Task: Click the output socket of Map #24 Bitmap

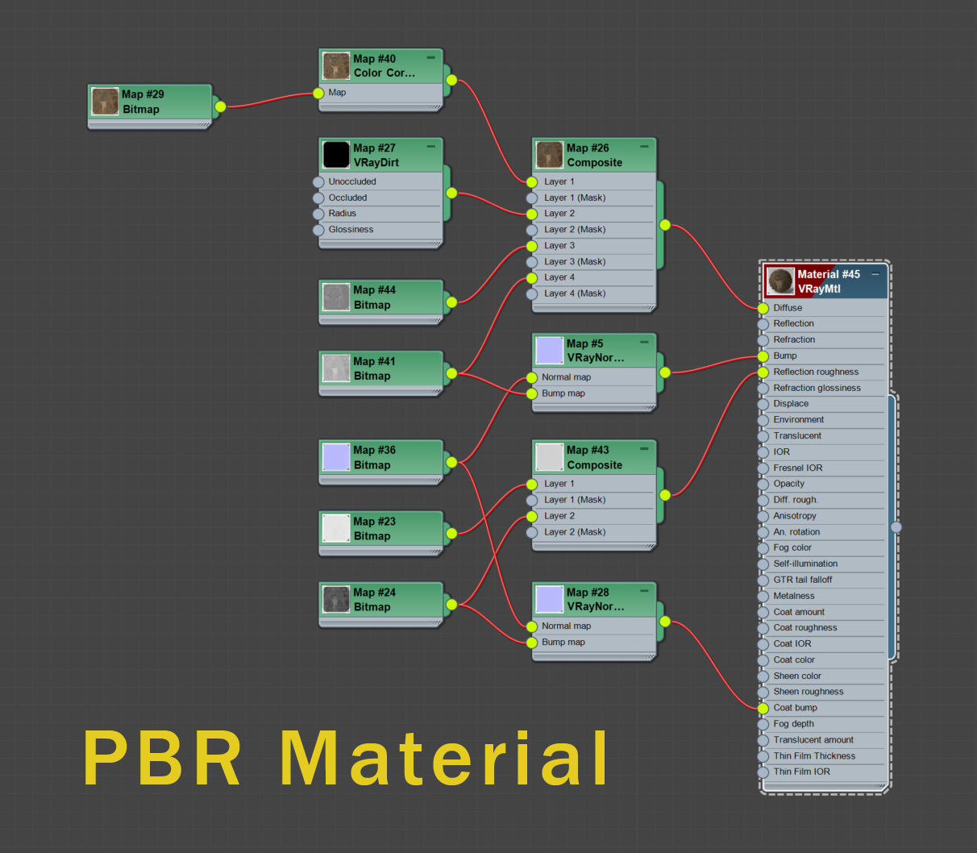Action: 451,604
